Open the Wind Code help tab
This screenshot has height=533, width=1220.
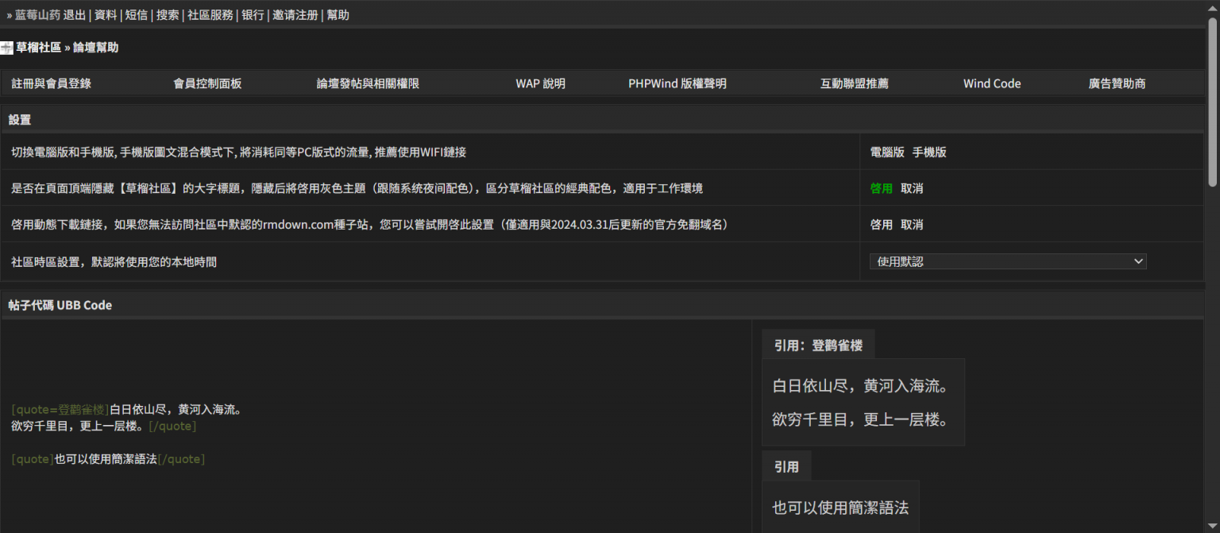[x=992, y=83]
